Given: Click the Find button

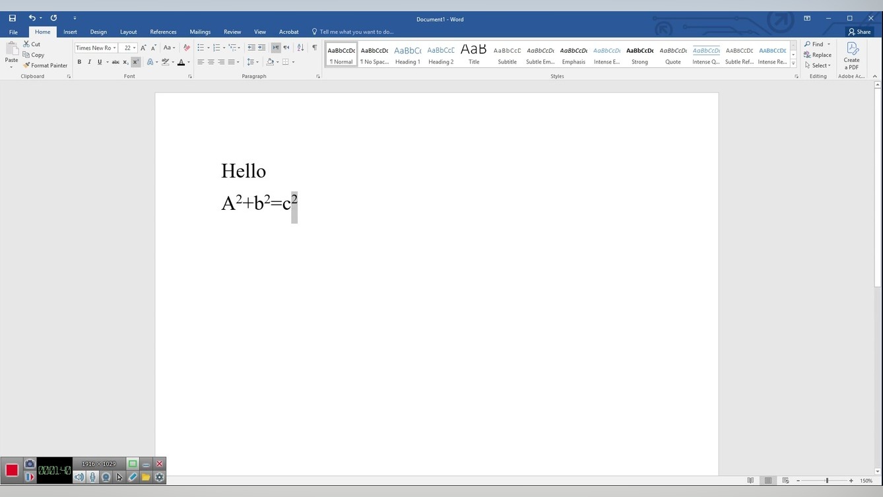Looking at the screenshot, I should [x=814, y=44].
